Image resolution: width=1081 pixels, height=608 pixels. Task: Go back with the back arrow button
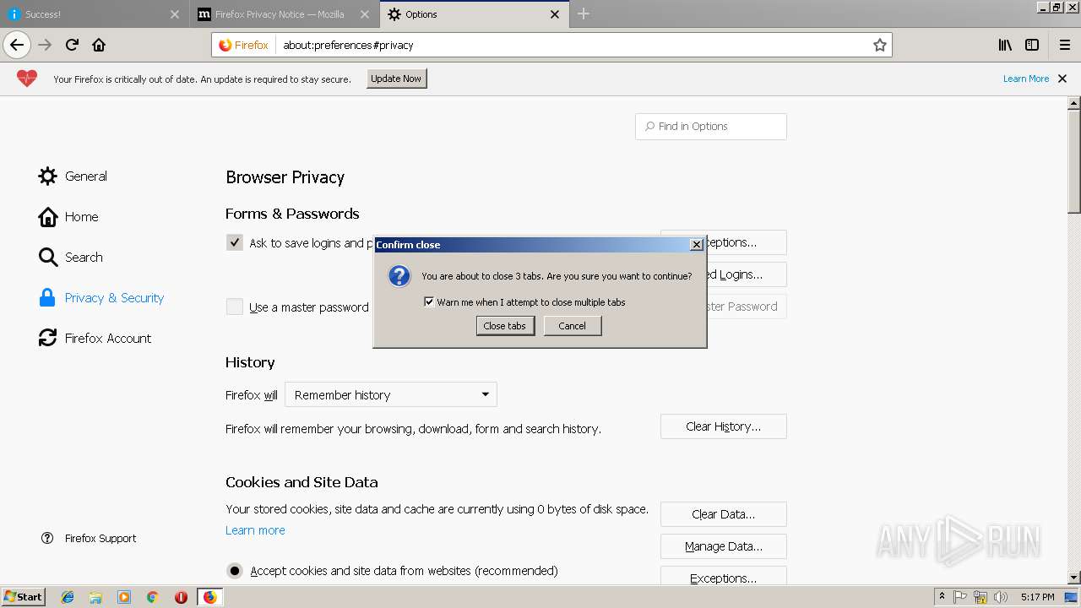[x=17, y=45]
